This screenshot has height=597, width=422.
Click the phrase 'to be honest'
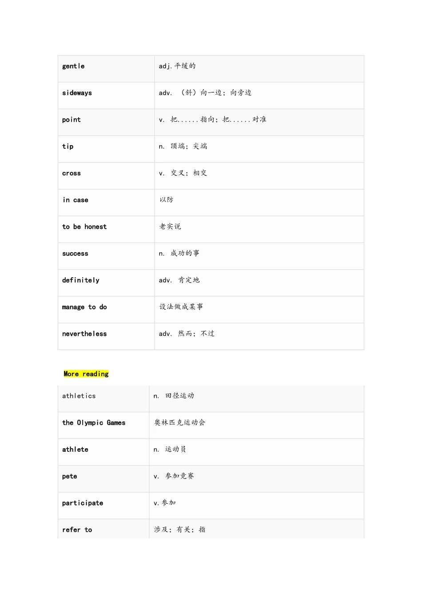84,227
